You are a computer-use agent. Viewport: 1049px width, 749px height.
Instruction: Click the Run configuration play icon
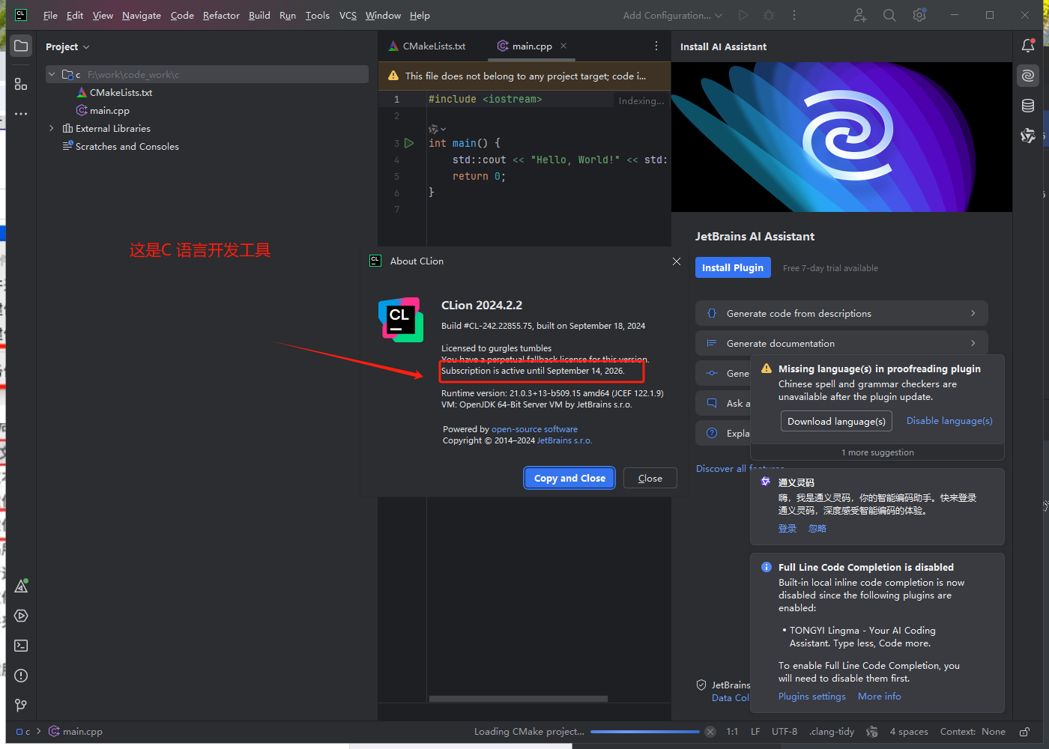743,15
